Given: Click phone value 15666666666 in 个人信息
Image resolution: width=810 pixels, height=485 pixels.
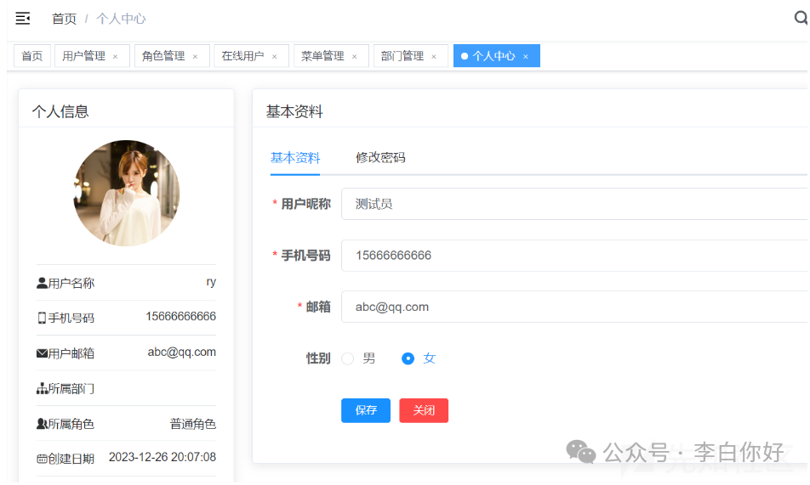Looking at the screenshot, I should point(180,316).
